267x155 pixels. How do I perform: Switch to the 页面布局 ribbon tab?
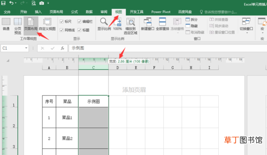(x=56, y=12)
